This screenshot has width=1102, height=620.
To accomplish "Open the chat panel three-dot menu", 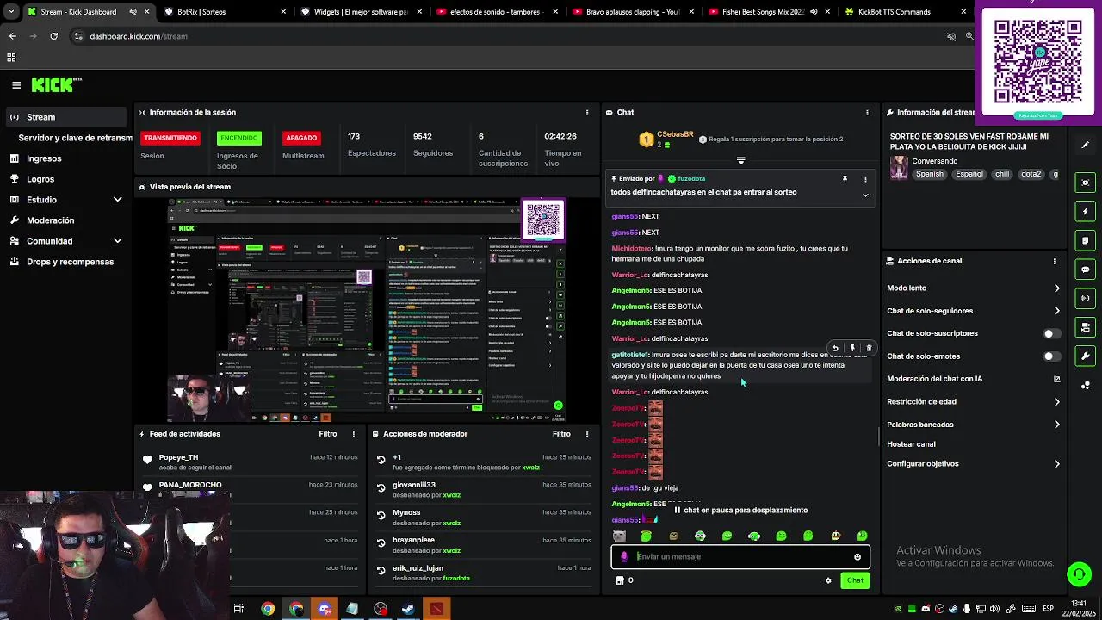I will pos(867,113).
